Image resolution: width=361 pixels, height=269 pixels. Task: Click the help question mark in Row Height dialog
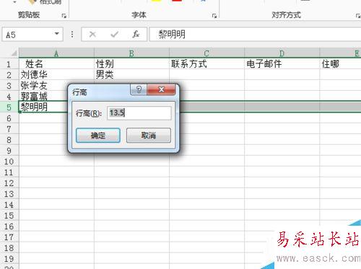[139, 89]
